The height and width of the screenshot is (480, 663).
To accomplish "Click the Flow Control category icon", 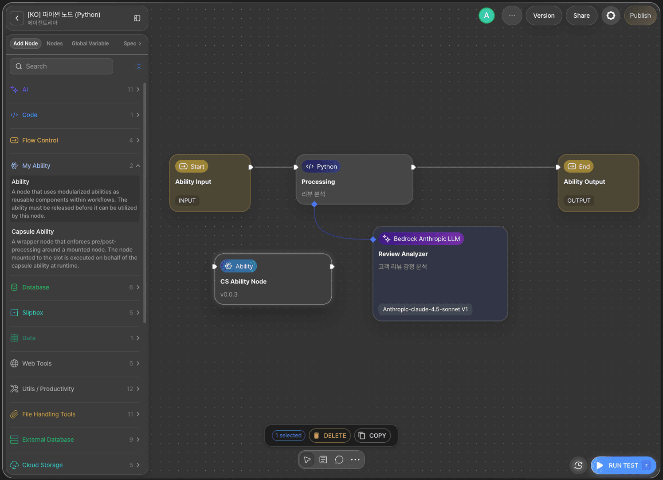I will click(x=14, y=140).
